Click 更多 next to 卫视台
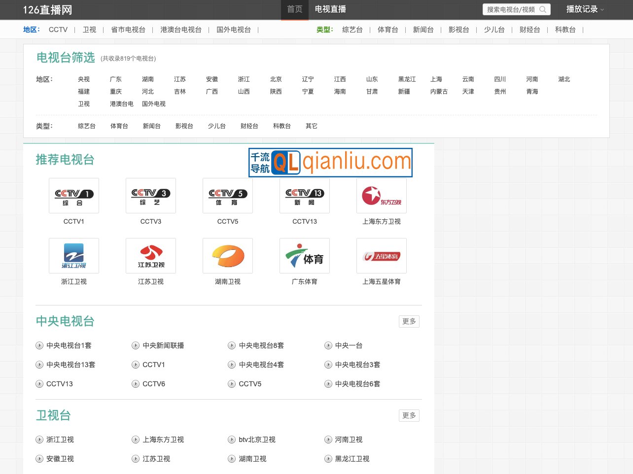 pos(409,415)
